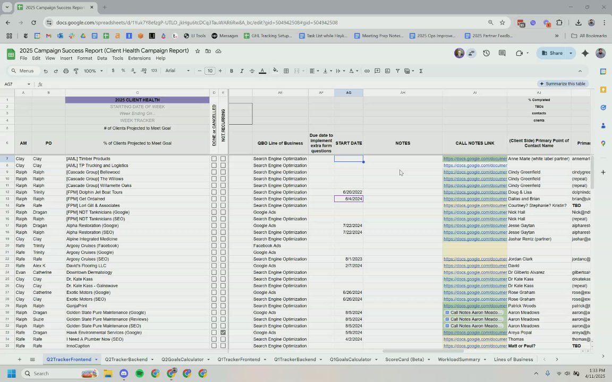This screenshot has width=612, height=382.
Task: Open the cell borders menu
Action: (286, 71)
